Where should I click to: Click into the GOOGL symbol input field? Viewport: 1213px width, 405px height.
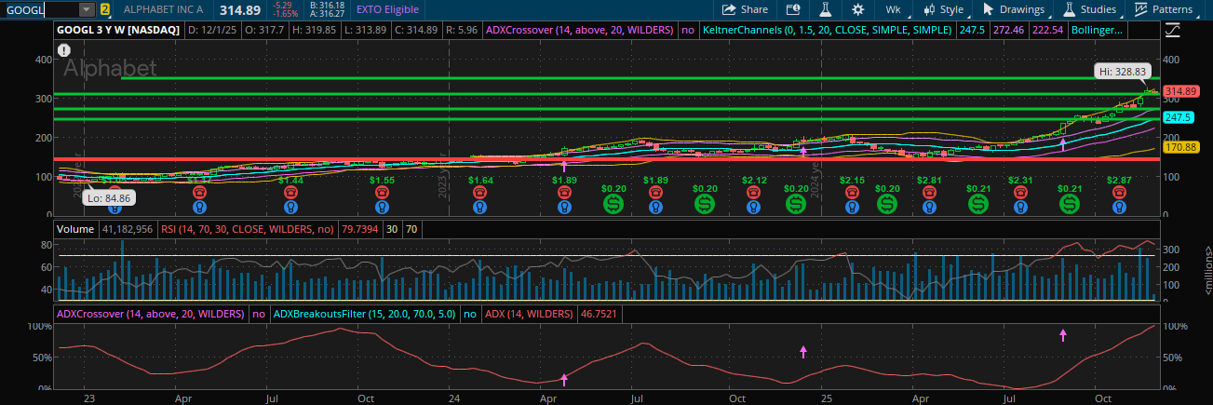click(x=41, y=9)
